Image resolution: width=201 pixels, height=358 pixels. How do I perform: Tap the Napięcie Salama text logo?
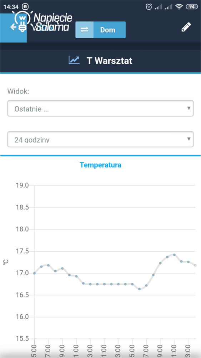53,22
